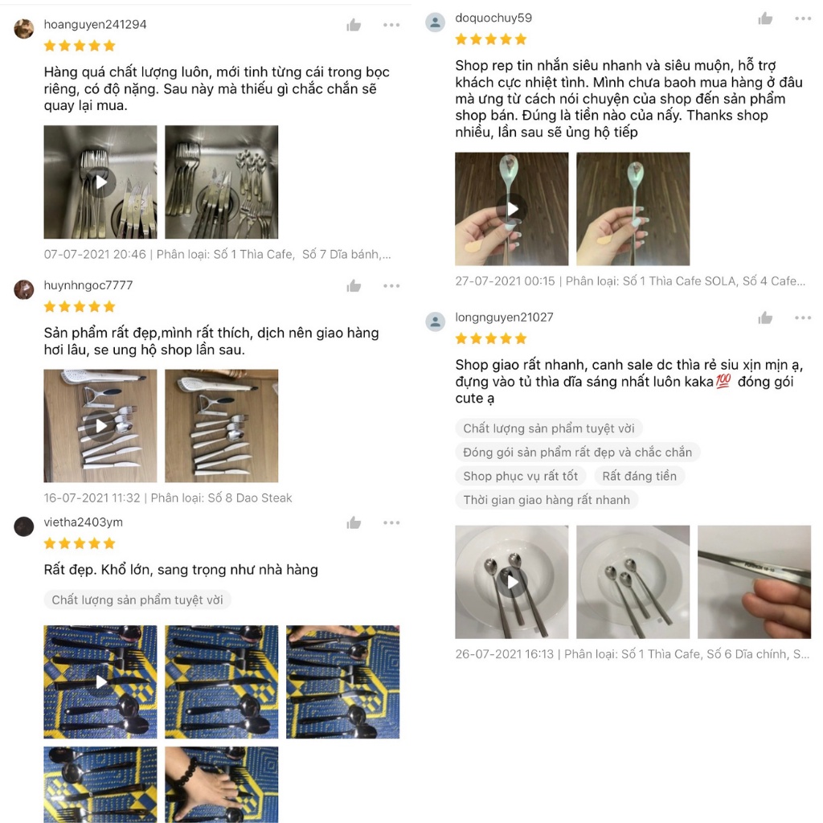Open close-up photo of spoon handle engraving
Viewport: 823px width, 823px height.
tap(754, 582)
